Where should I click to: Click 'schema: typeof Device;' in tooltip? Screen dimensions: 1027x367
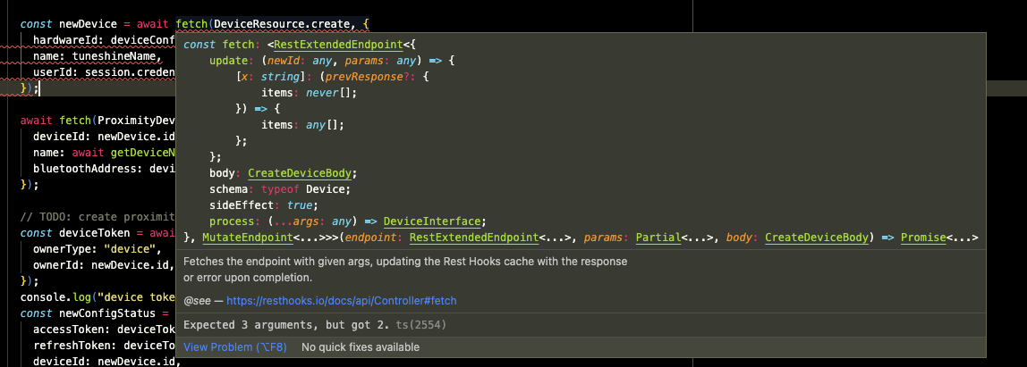pyautogui.click(x=280, y=189)
